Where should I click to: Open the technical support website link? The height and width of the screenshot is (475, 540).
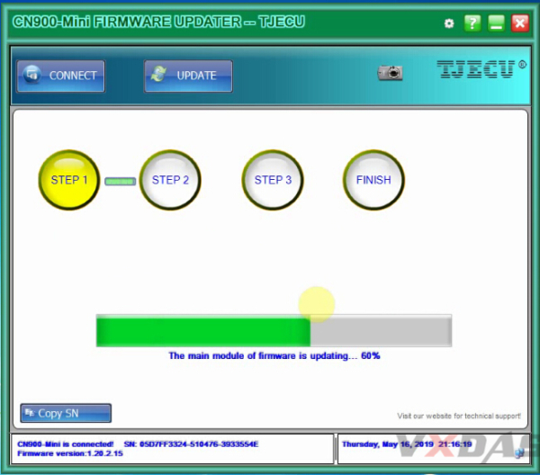(459, 416)
